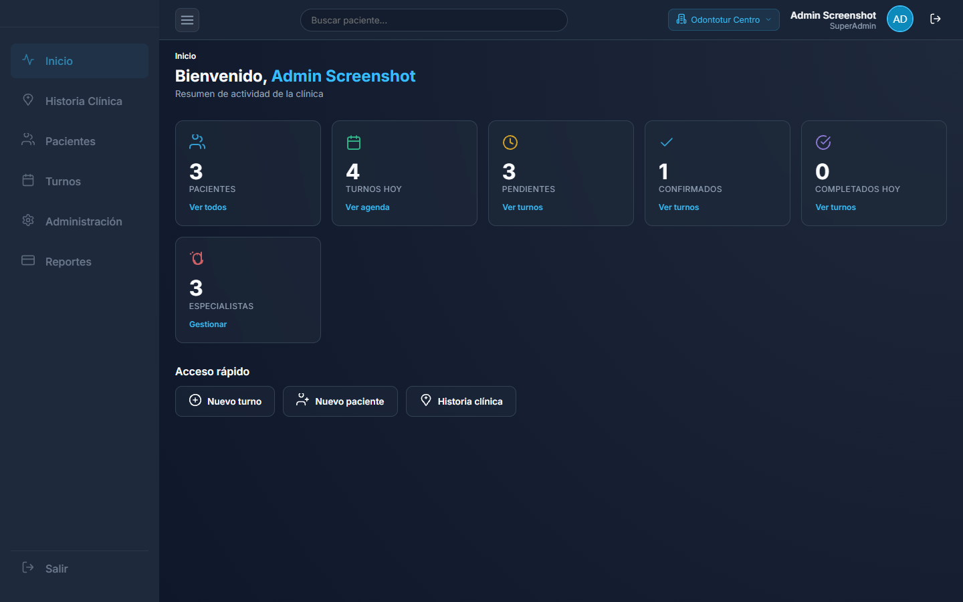Click the Inicio activity pulse icon
963x602 pixels.
point(28,60)
